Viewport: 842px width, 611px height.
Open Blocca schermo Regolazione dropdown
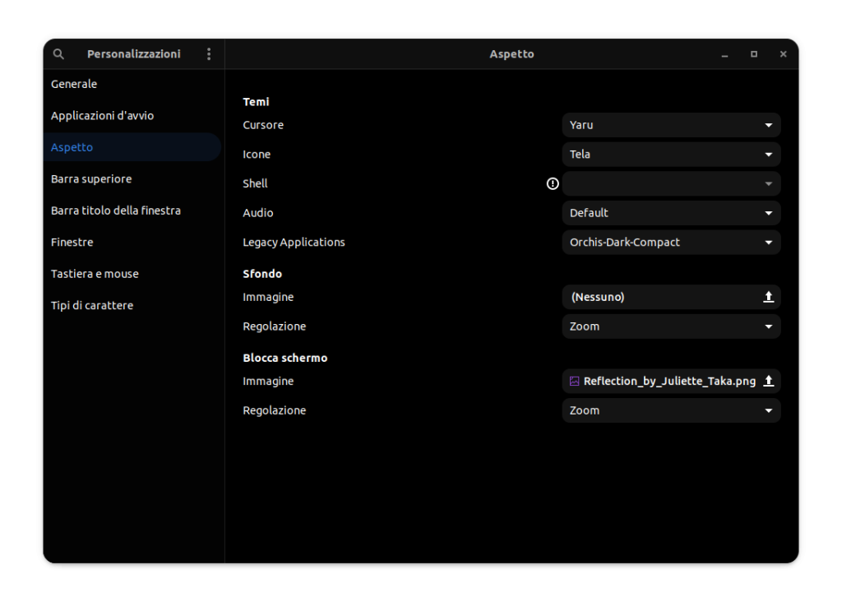point(671,410)
